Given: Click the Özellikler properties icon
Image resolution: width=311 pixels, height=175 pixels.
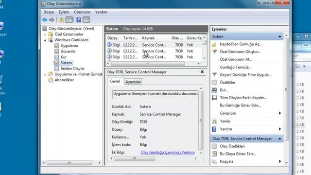Looking at the screenshot, I should [214, 82].
